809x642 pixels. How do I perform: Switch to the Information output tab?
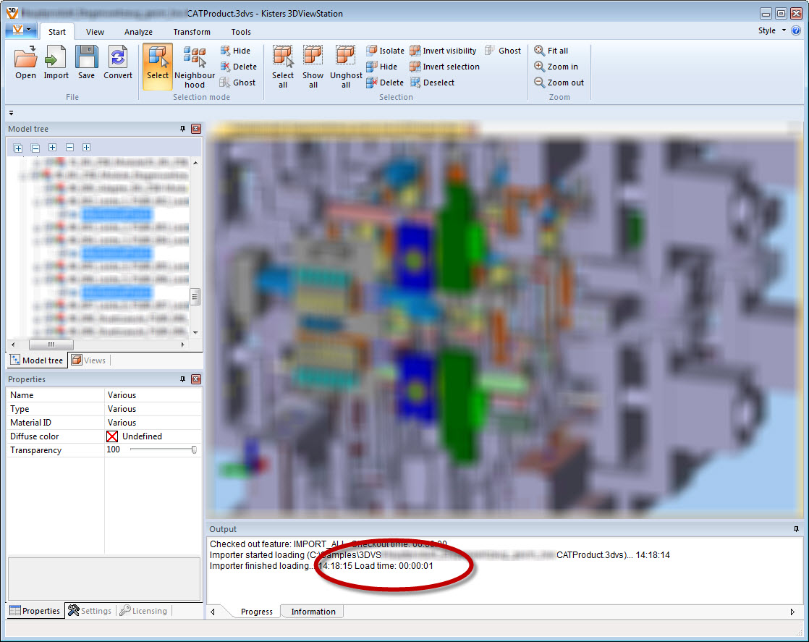313,612
